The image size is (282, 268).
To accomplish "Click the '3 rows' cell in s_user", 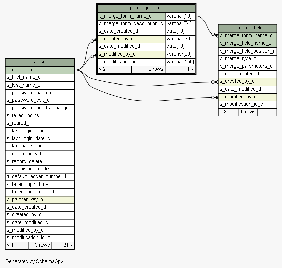I will [x=40, y=245].
